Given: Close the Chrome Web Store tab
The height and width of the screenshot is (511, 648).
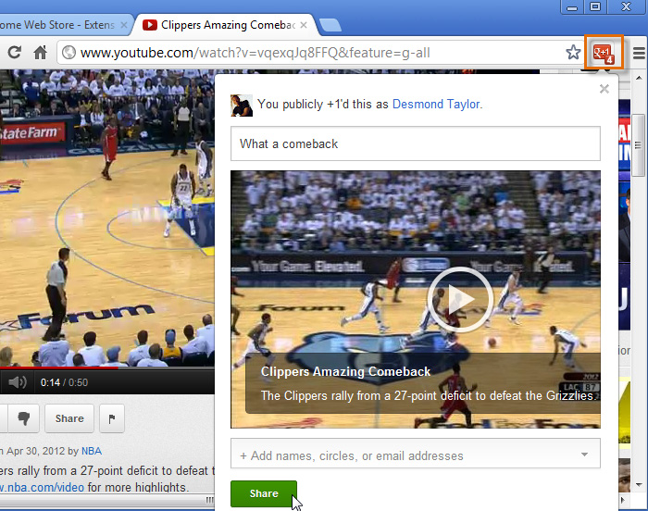Looking at the screenshot, I should click(x=123, y=25).
